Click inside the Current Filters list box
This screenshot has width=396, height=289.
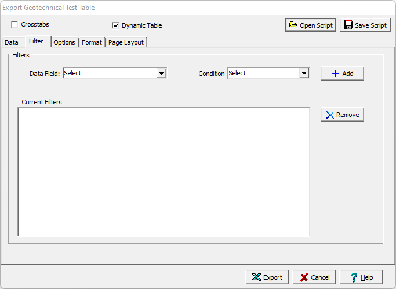164,172
